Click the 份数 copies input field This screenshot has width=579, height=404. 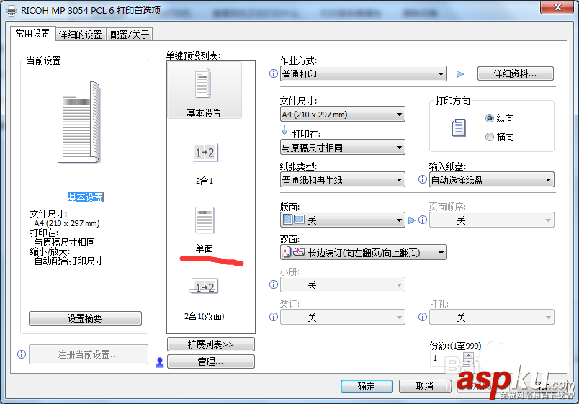[x=446, y=358]
